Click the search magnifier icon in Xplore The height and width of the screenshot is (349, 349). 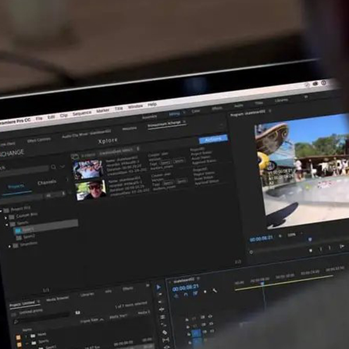click(54, 167)
